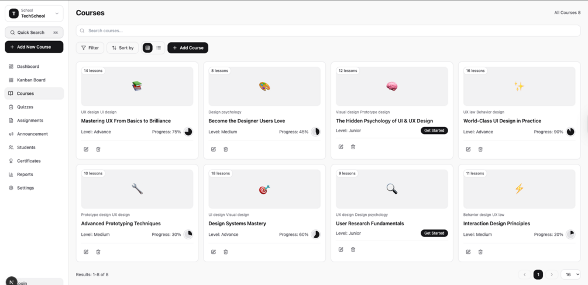Image resolution: width=588 pixels, height=285 pixels.
Task: Click the Add Course toolbar button
Action: [x=188, y=47]
